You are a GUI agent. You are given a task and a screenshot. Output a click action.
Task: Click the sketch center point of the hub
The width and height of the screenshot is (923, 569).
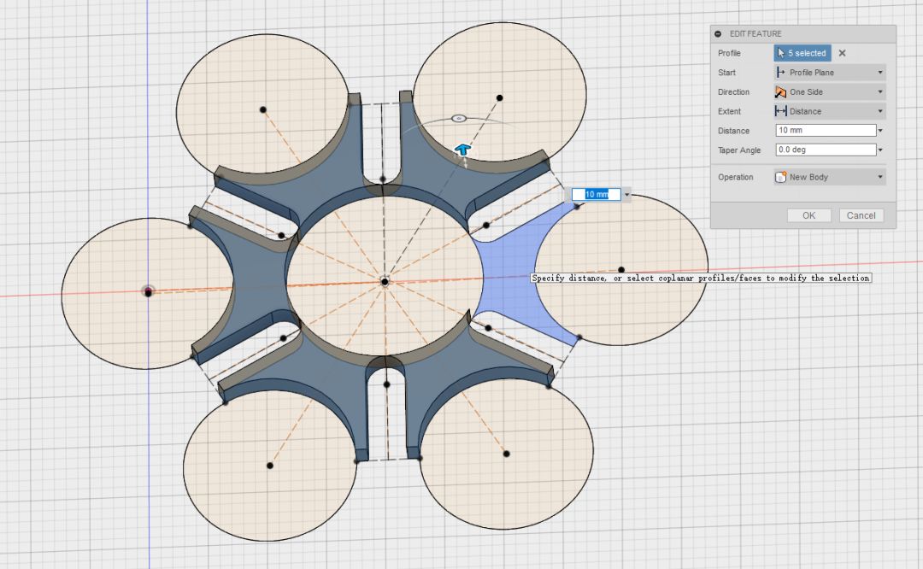tap(385, 282)
